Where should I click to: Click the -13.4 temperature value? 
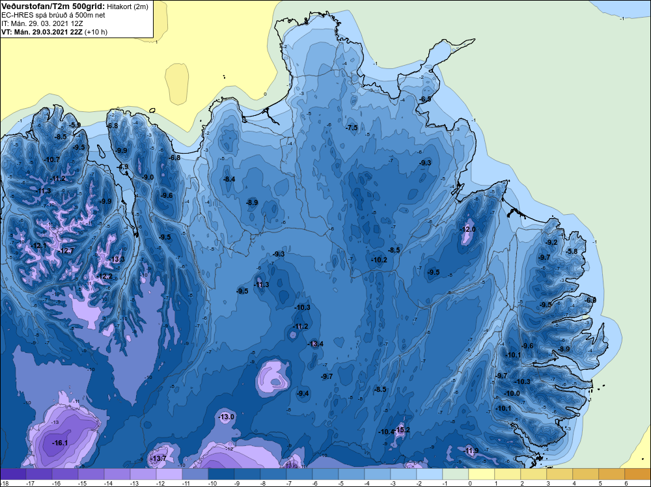click(x=315, y=344)
